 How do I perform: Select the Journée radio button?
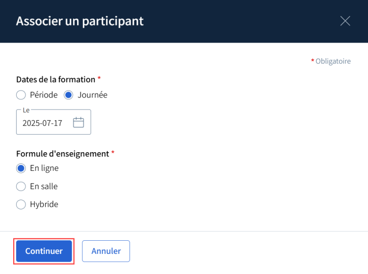click(x=69, y=95)
